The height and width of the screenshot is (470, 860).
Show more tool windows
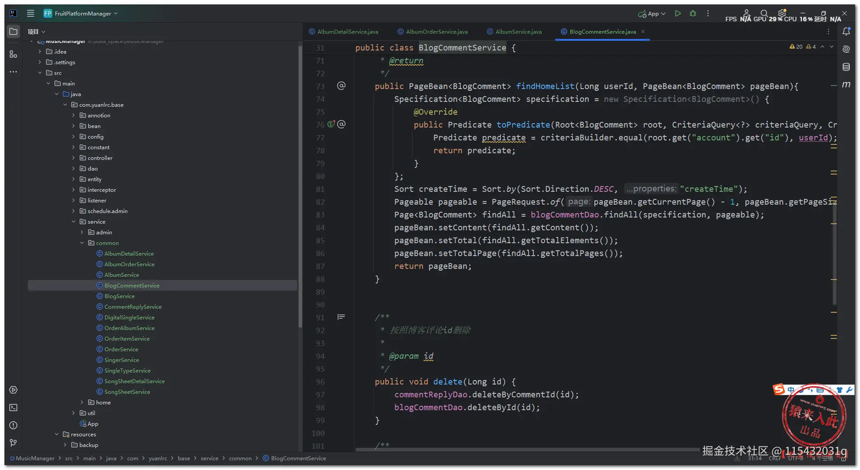(13, 72)
